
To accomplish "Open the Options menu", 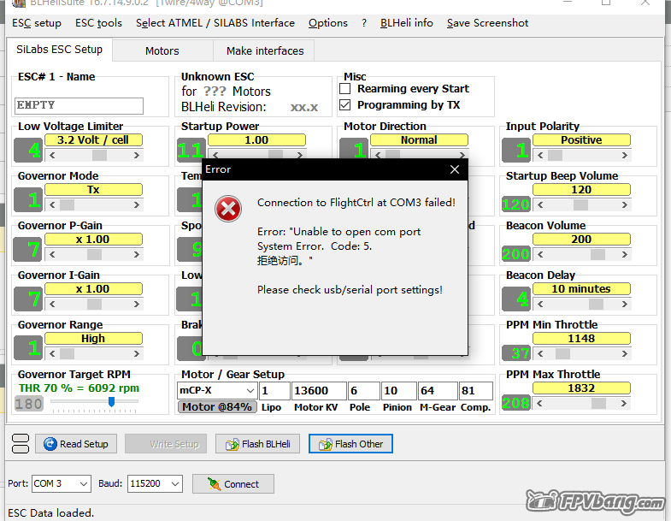I will pos(327,23).
